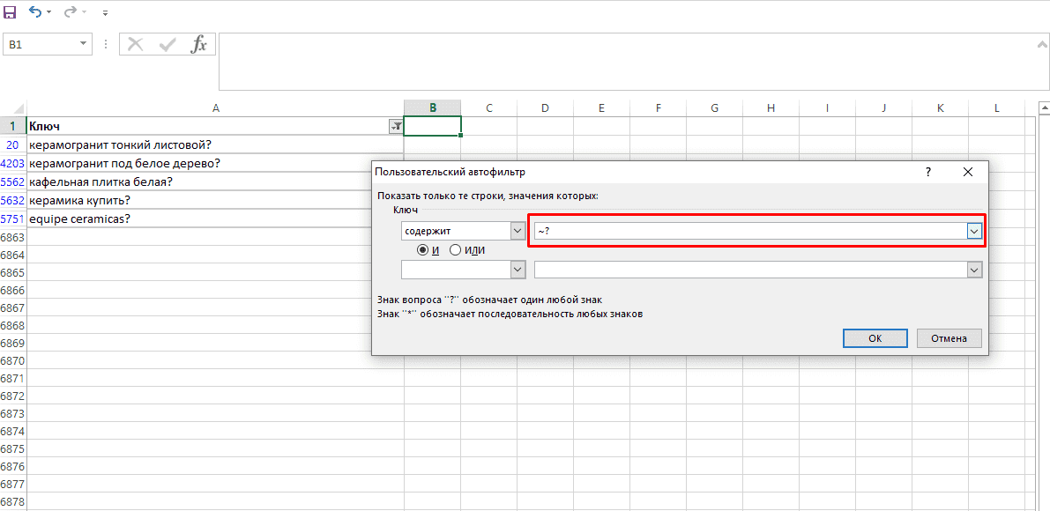This screenshot has height=511, width=1050.
Task: Select column D header
Action: click(545, 107)
